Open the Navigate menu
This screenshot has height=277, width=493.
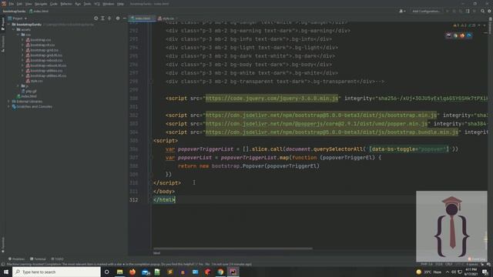(x=41, y=4)
